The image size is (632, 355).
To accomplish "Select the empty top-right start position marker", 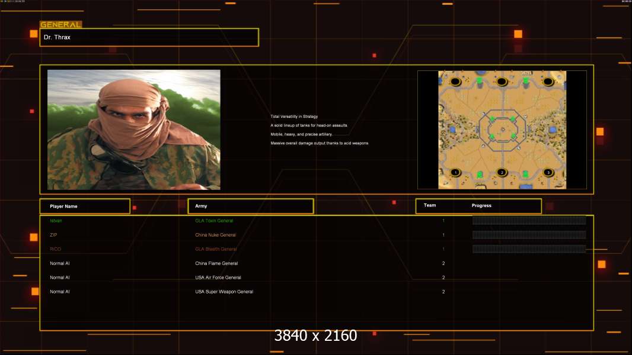I will (548, 82).
